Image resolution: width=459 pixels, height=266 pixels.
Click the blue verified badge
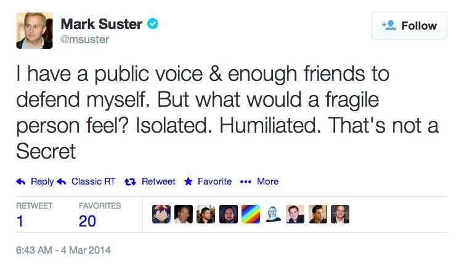click(152, 23)
